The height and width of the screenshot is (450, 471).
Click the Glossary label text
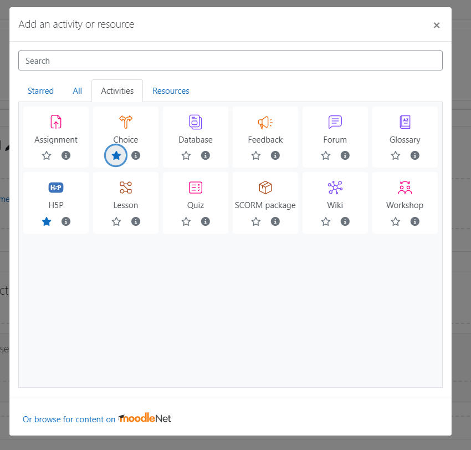coord(405,140)
